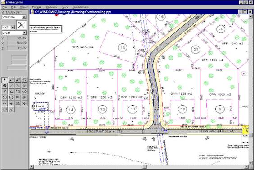Select the single line drawing tool
Image resolution: width=255 pixels, height=170 pixels.
pos(11,86)
